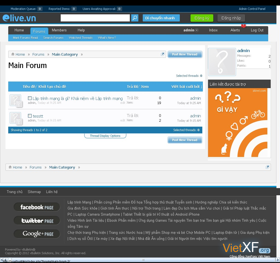
Task: Open the Moderation Queue link
Action: point(26,9)
